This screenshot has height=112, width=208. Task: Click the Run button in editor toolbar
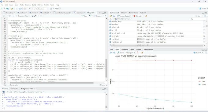click(84, 16)
